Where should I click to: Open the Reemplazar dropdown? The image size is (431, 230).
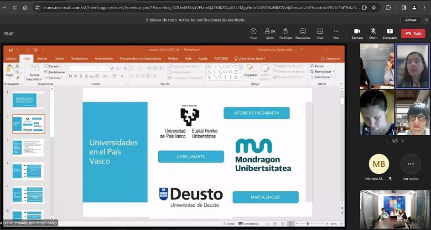[322, 72]
